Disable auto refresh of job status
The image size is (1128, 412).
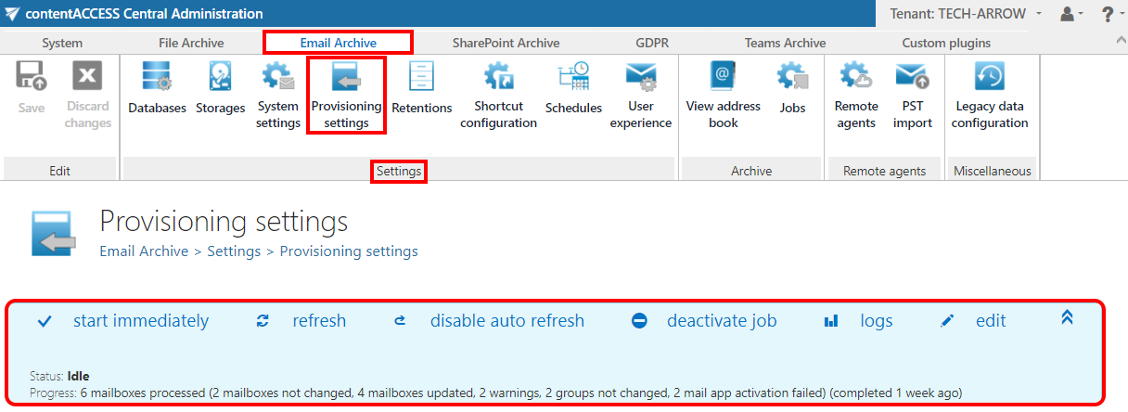pyautogui.click(x=506, y=321)
